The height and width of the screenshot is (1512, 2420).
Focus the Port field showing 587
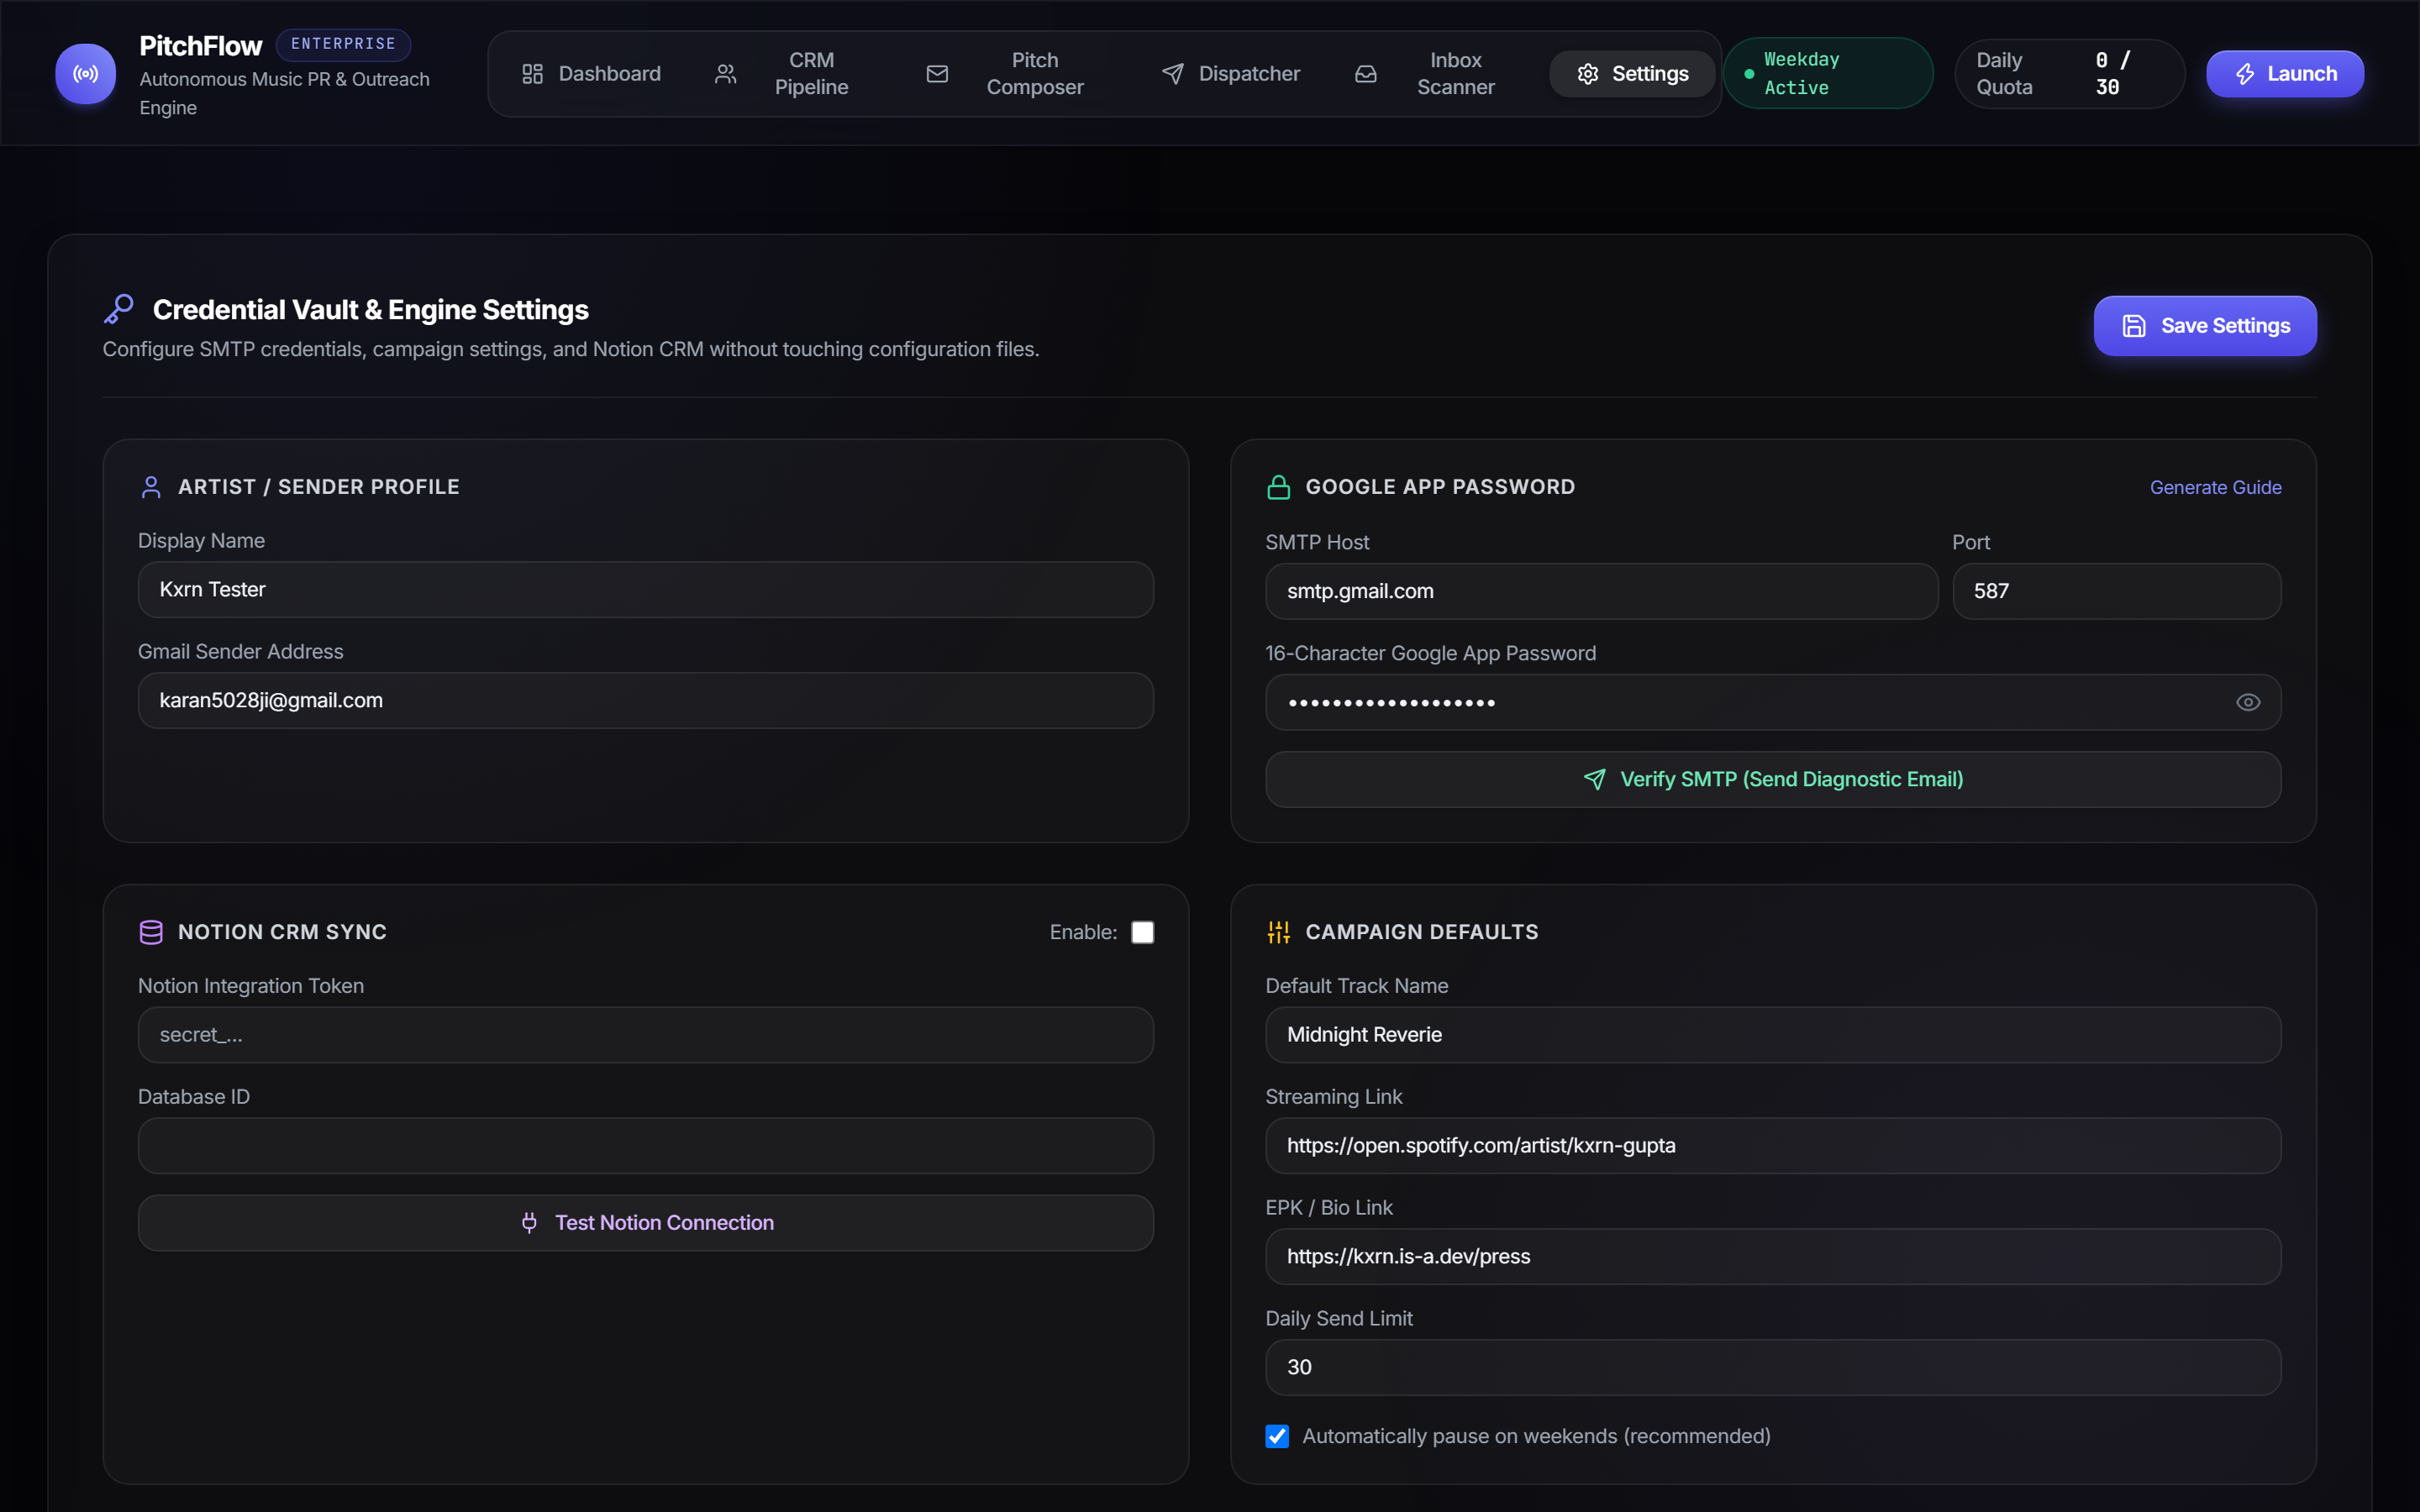click(x=2117, y=591)
